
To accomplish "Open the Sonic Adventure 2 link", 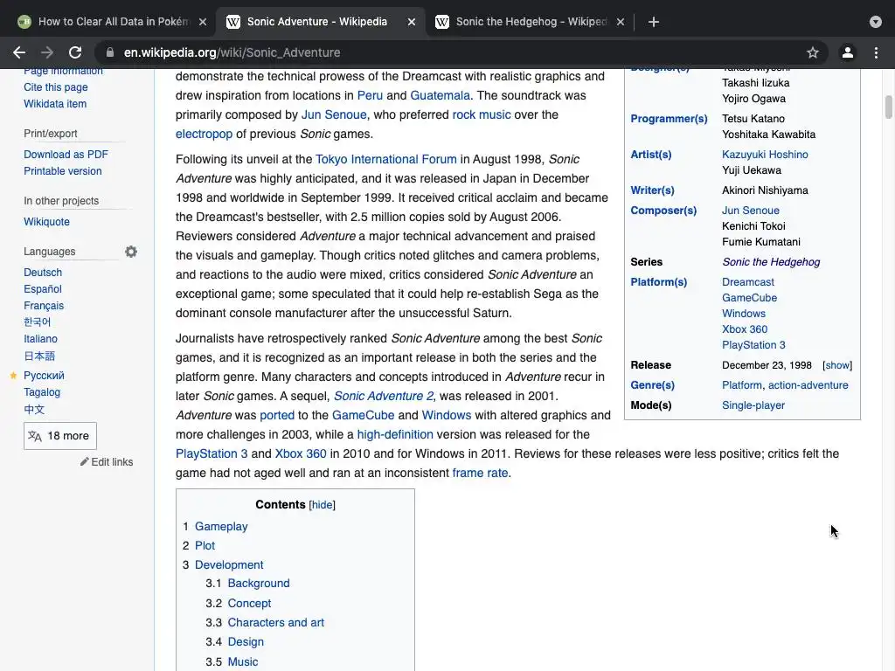I will [x=384, y=396].
